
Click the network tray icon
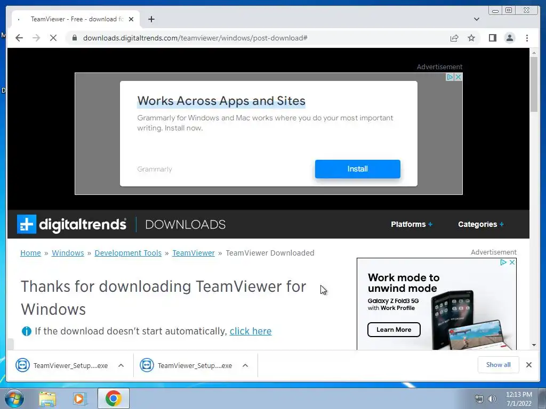[479, 399]
